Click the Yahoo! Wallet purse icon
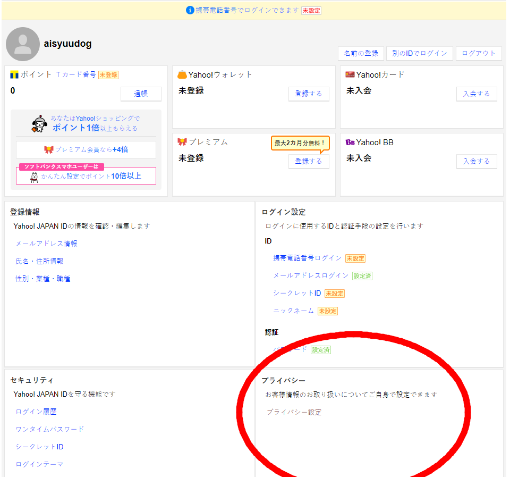The width and height of the screenshot is (527, 477). click(182, 74)
